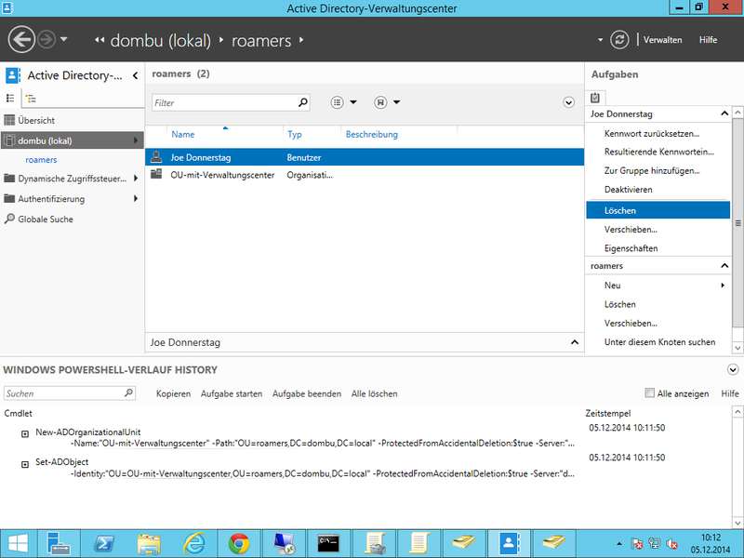Open Hilfe link in PowerShell history
This screenshot has height=558, width=744.
[x=730, y=393]
